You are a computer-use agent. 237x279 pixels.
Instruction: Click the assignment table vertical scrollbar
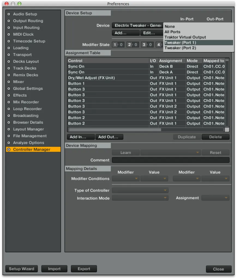(x=227, y=93)
